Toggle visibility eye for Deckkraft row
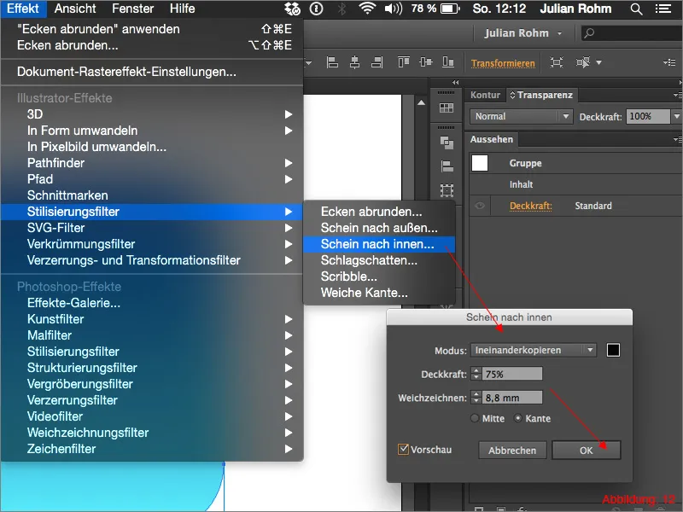This screenshot has height=512, width=683. point(480,206)
